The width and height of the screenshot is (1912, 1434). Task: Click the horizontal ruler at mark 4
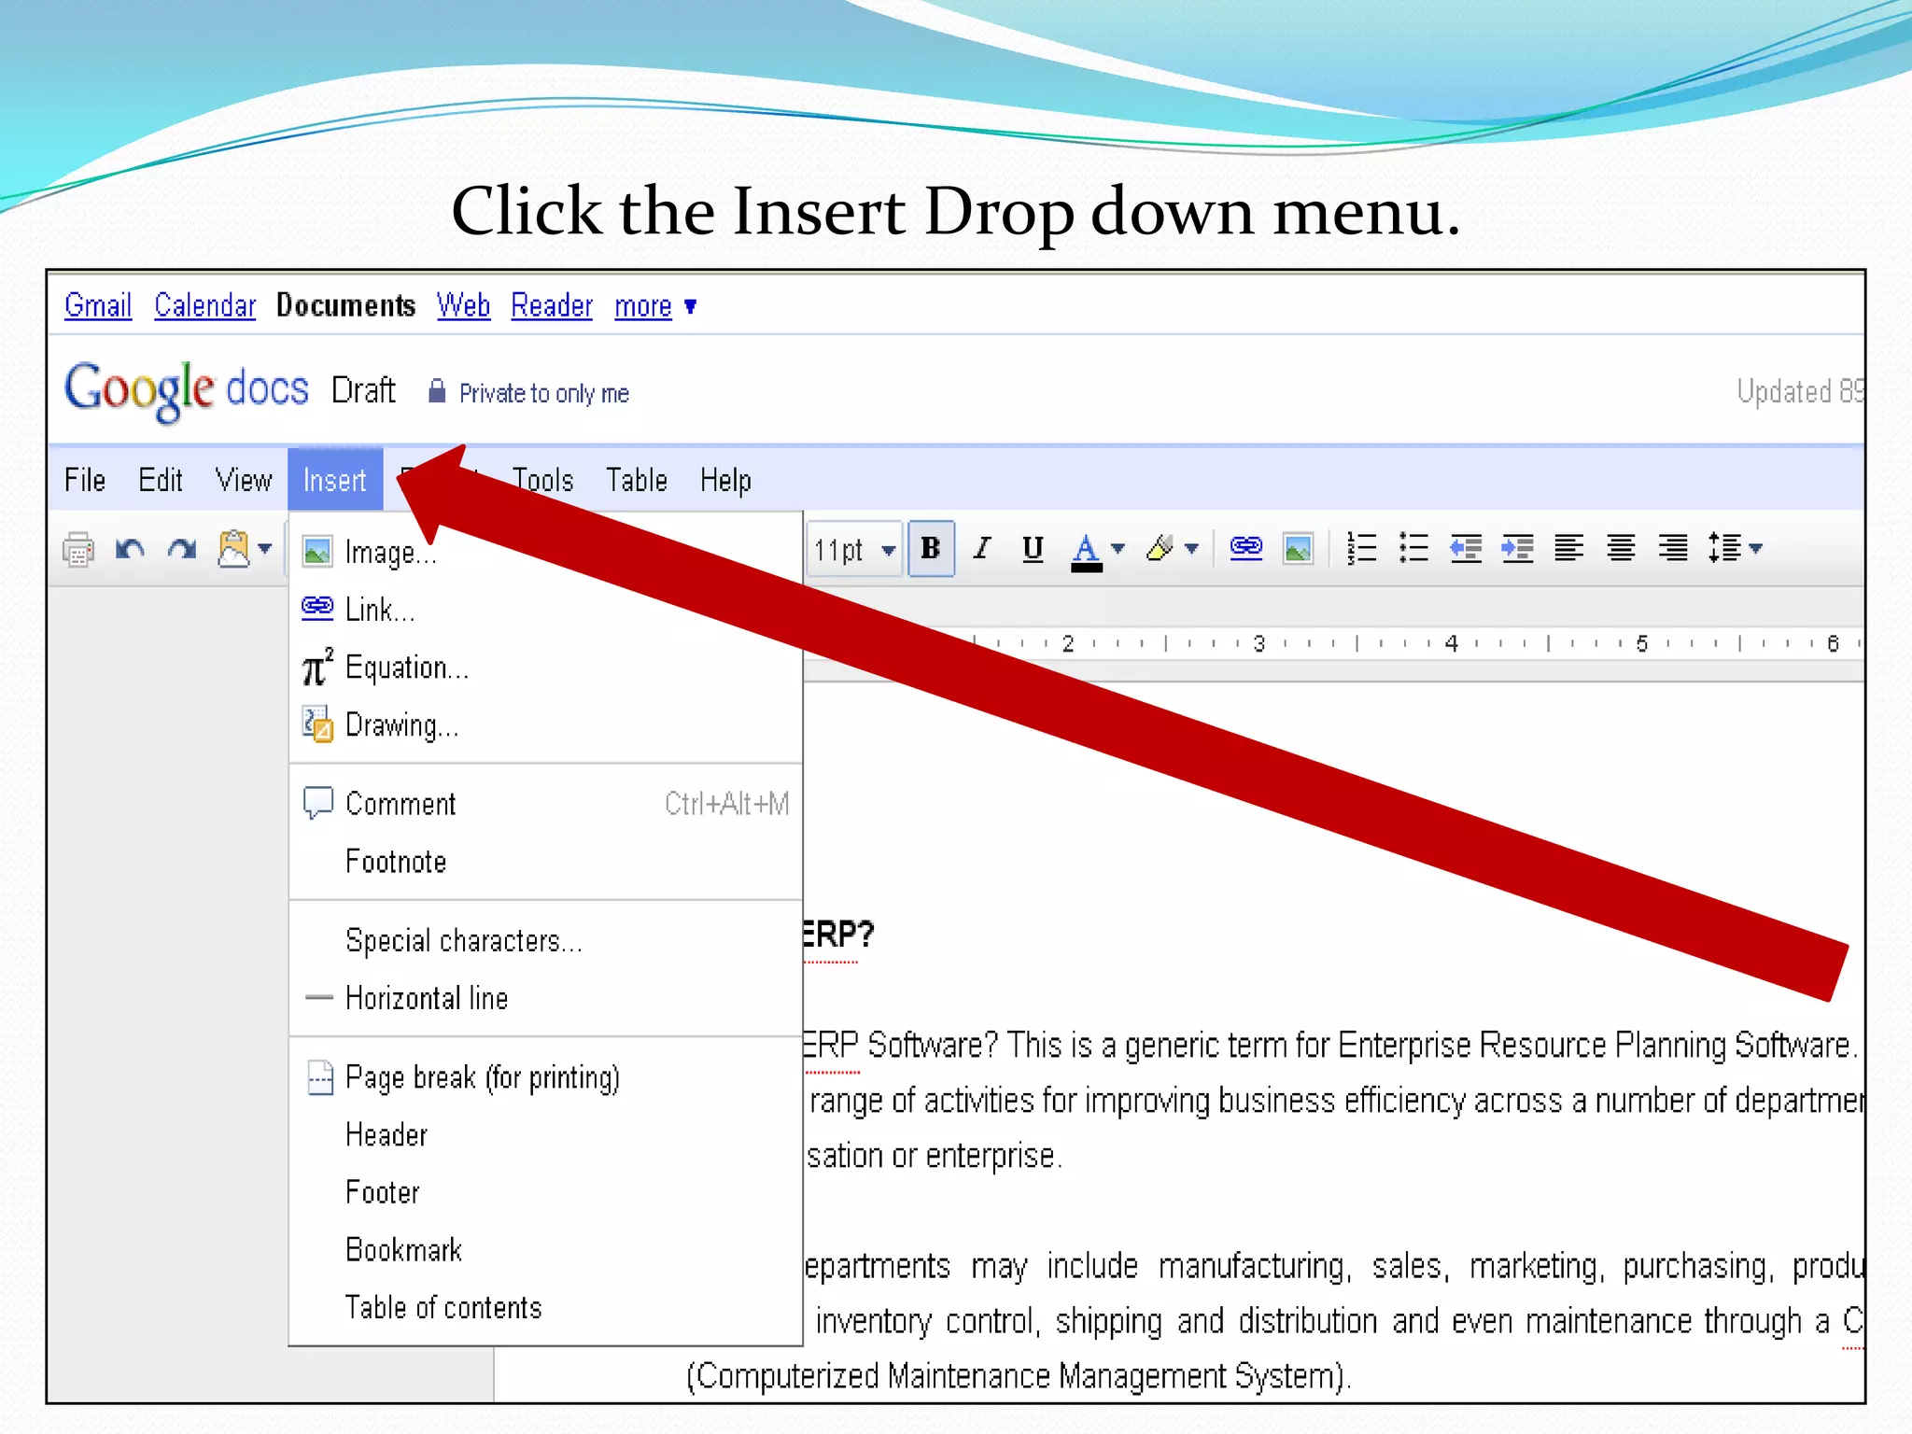pos(1451,643)
